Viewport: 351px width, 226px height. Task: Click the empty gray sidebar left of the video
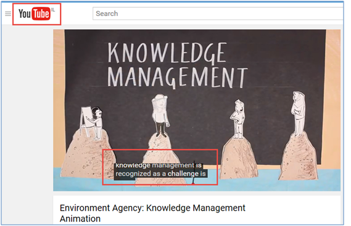[27, 123]
